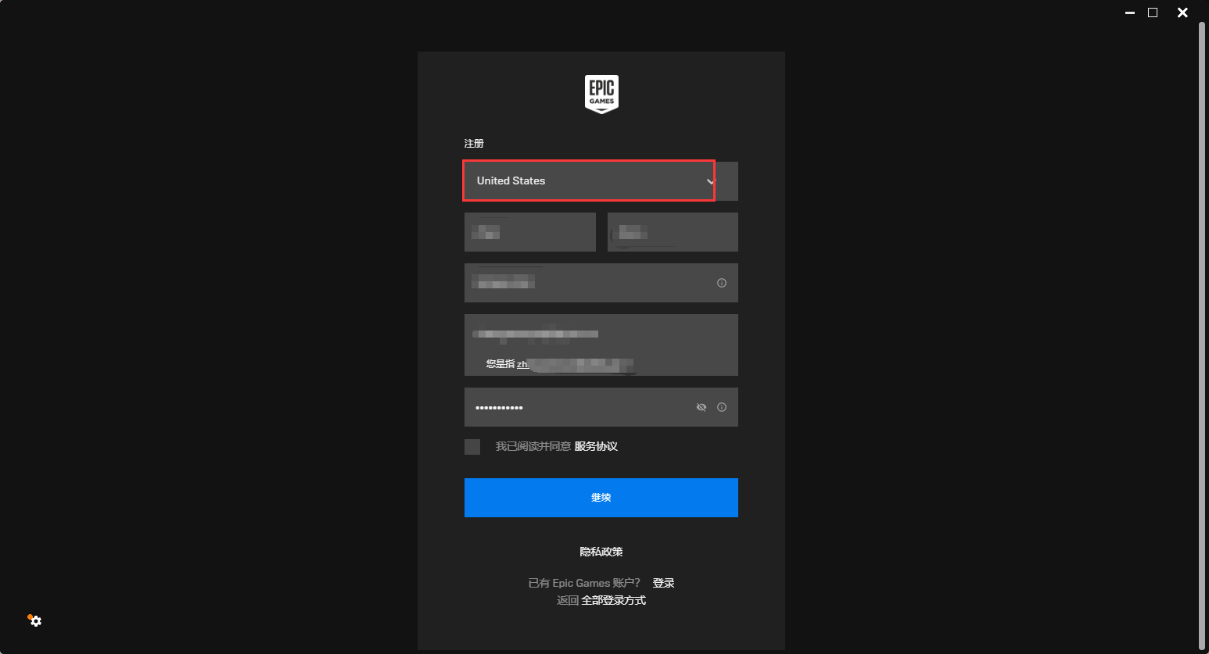Open the 隐私政策 privacy policy link
The image size is (1209, 654).
(x=601, y=552)
